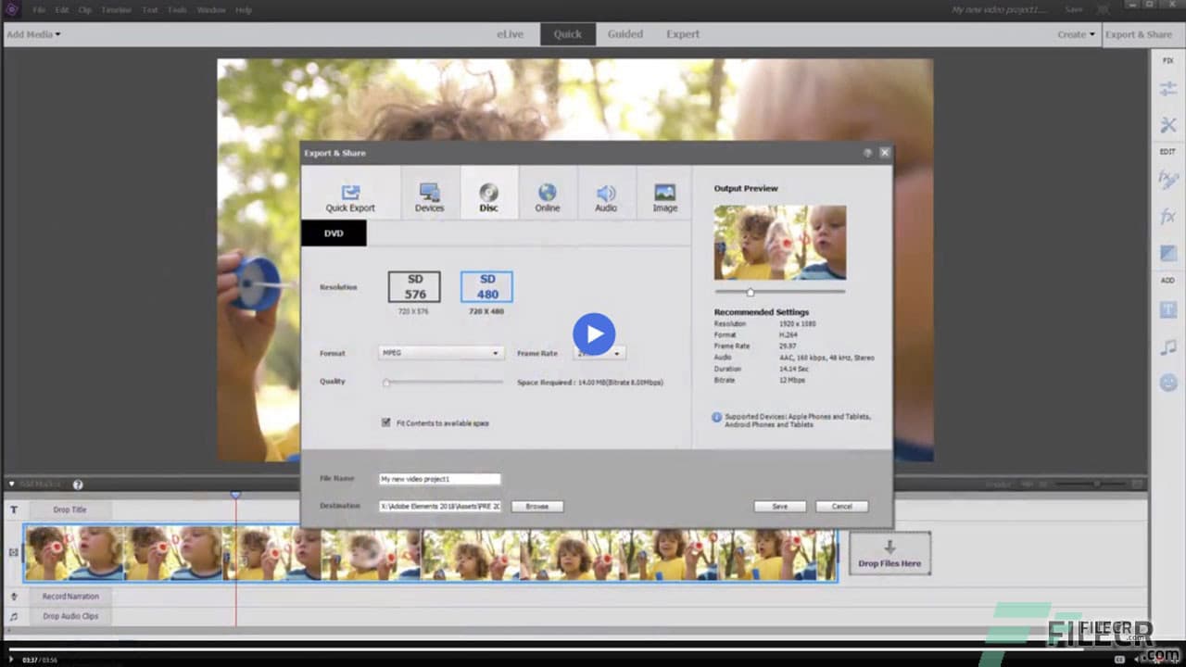This screenshot has height=667, width=1186.
Task: Select the SD 576 resolution
Action: point(414,286)
